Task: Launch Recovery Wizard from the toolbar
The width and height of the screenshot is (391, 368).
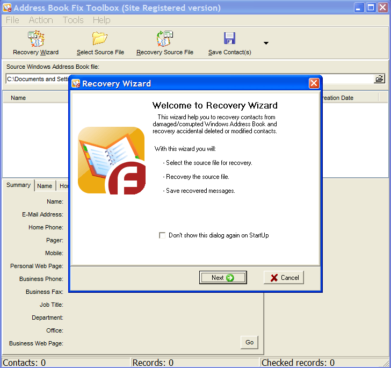Action: (x=36, y=42)
